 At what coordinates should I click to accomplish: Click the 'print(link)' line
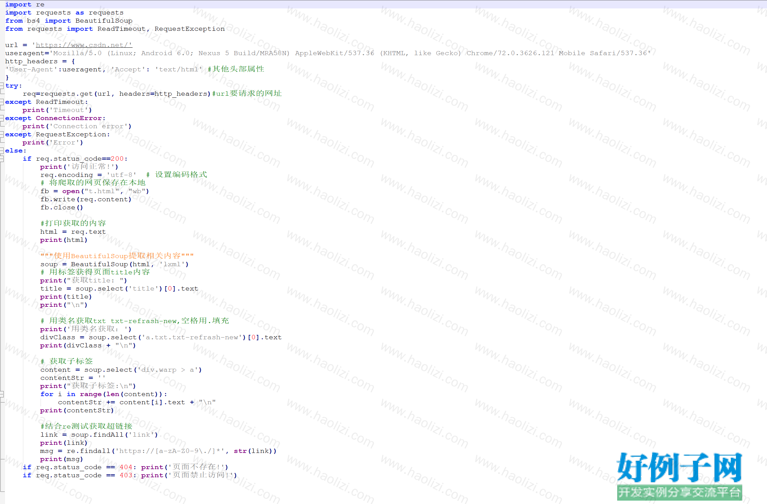pyautogui.click(x=64, y=443)
